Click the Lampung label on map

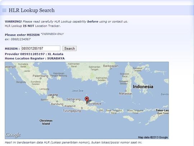click(x=44, y=89)
